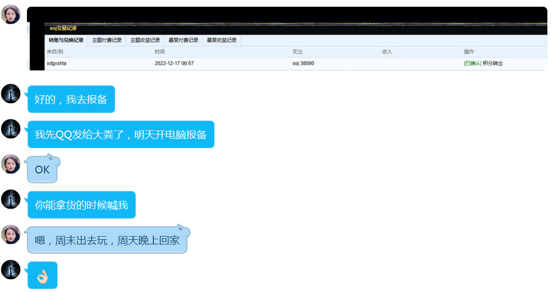Switch to the 主题付费记录 tab

107,40
